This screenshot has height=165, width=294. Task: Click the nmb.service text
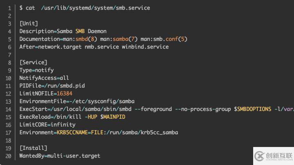tap(102, 47)
